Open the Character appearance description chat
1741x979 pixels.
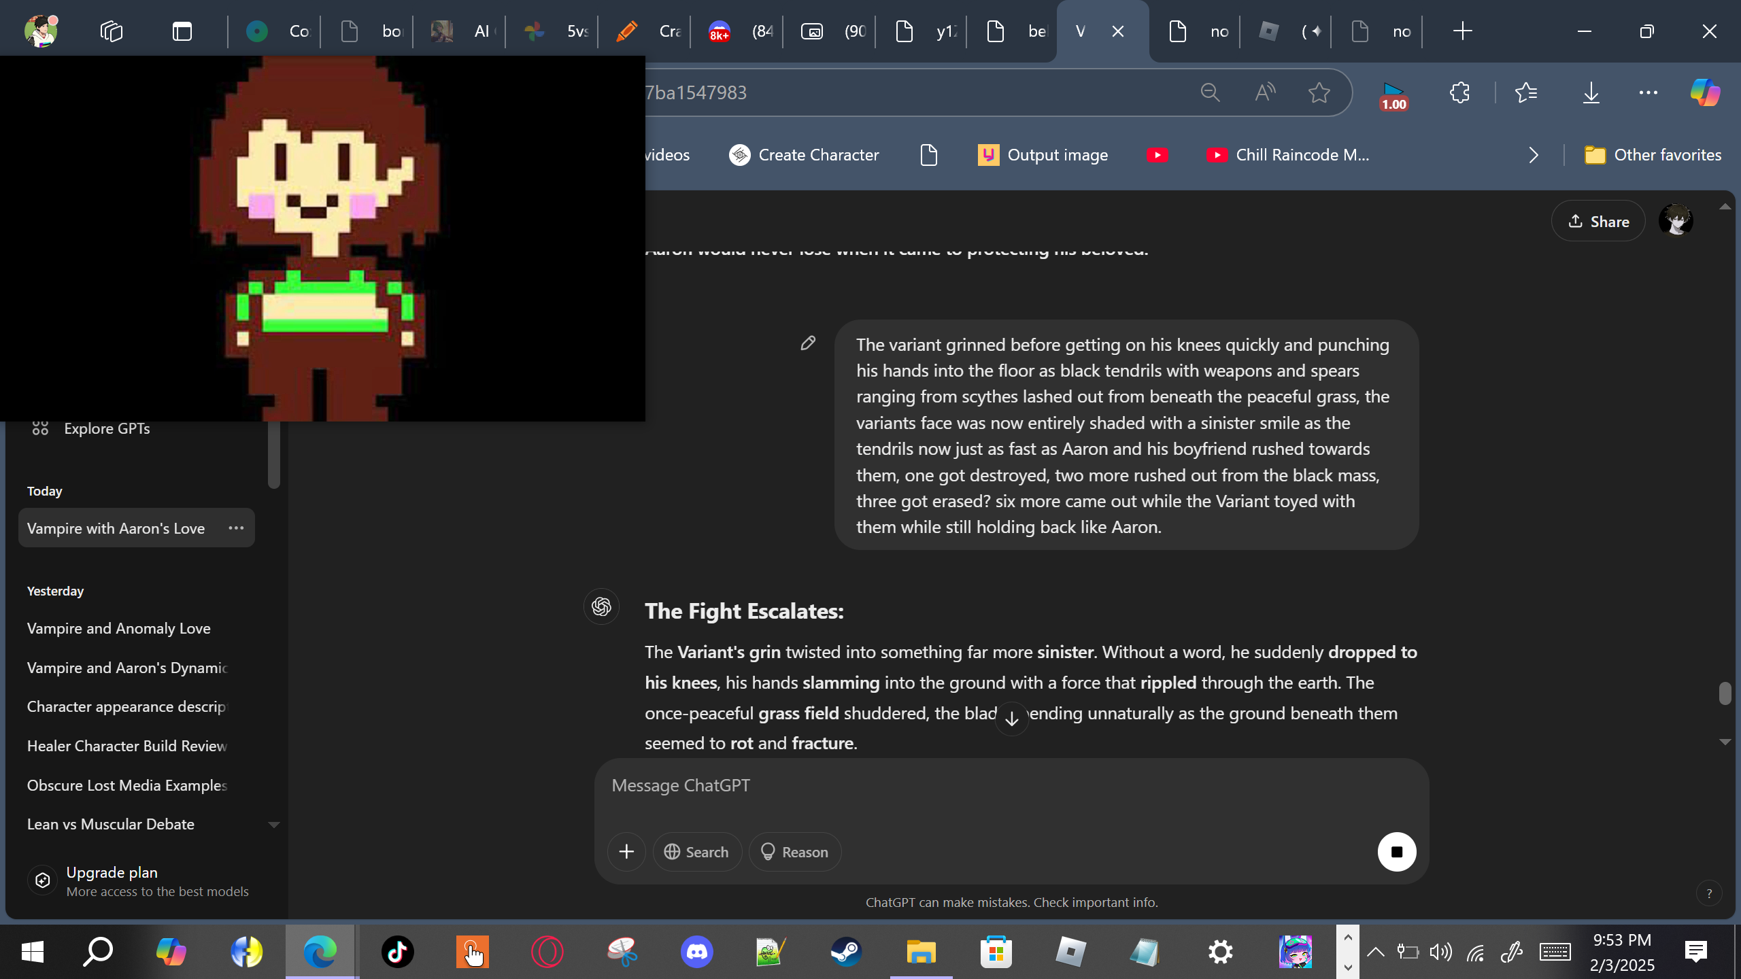[137, 706]
